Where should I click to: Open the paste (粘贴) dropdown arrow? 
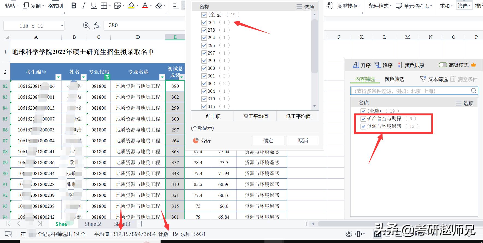pos(17,6)
